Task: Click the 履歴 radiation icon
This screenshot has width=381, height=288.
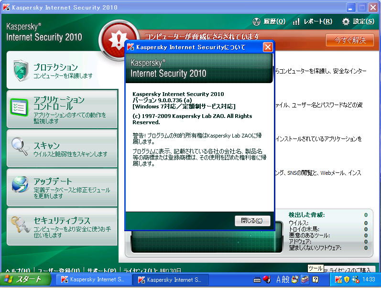Action: pyautogui.click(x=256, y=21)
